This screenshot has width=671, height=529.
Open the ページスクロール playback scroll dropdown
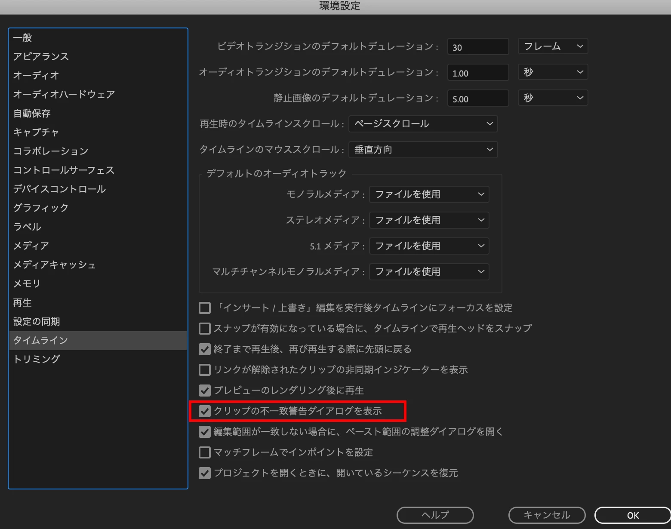(423, 124)
